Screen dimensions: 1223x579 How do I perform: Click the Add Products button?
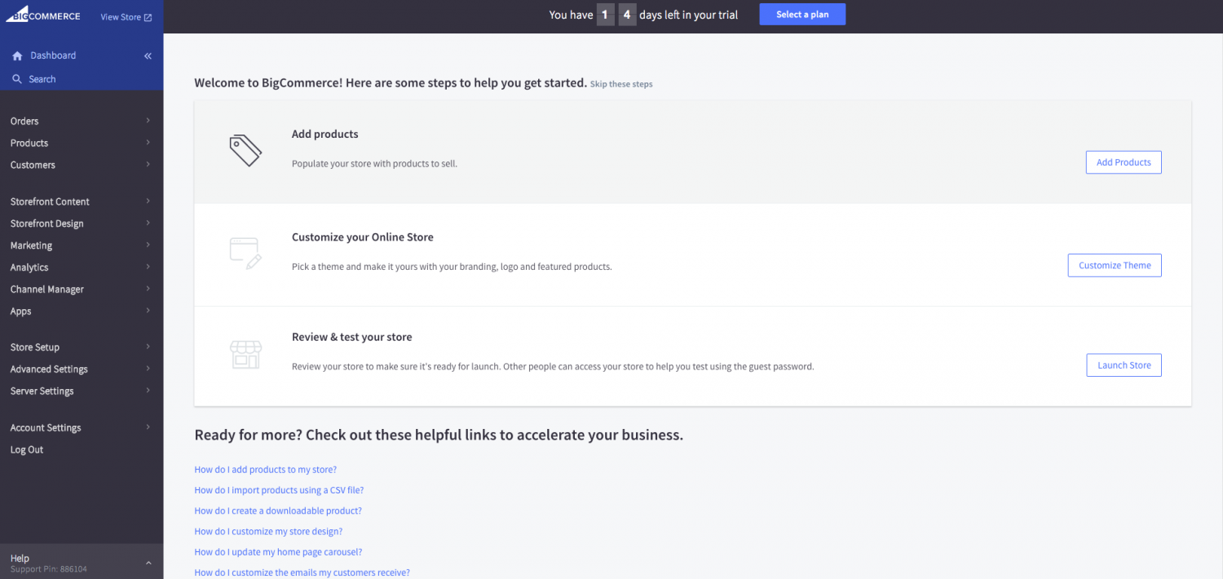click(x=1123, y=161)
